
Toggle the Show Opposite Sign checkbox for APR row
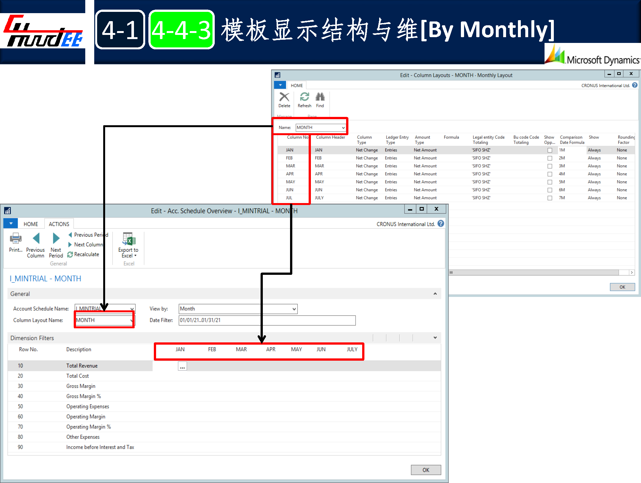coord(550,174)
